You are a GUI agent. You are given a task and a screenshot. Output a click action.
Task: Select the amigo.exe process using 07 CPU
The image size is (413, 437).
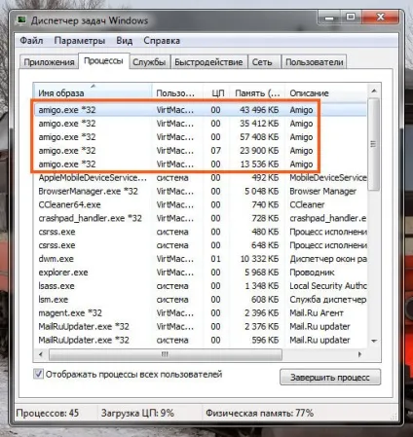[201, 151]
